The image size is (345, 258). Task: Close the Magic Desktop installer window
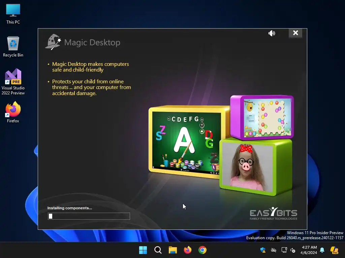click(295, 33)
